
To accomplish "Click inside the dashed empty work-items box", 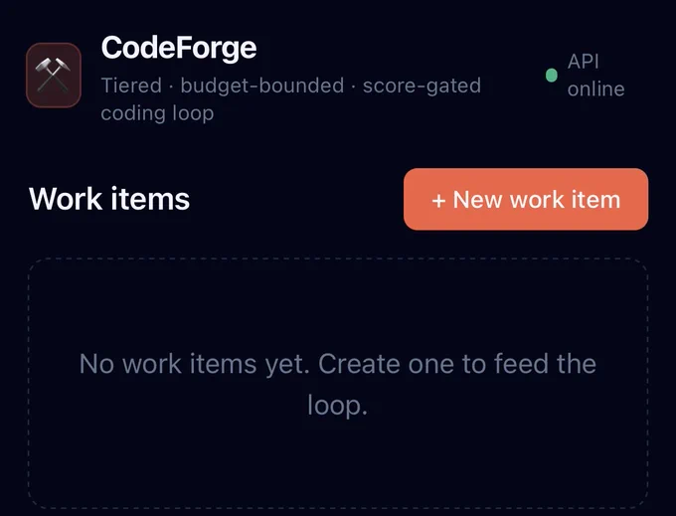I will click(x=338, y=383).
